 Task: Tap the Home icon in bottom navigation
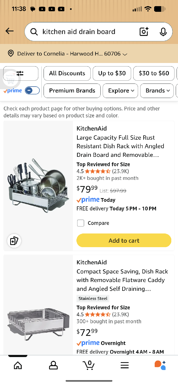pyautogui.click(x=18, y=365)
